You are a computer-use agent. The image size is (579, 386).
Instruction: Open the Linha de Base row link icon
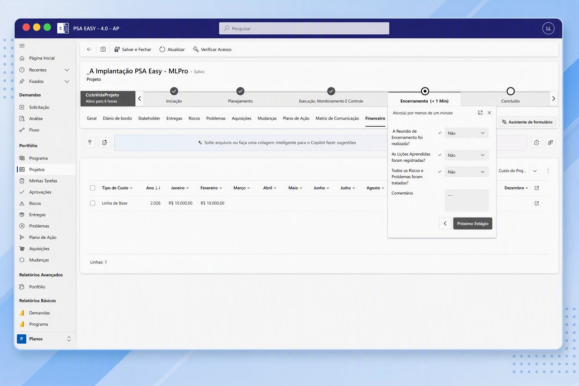(537, 203)
